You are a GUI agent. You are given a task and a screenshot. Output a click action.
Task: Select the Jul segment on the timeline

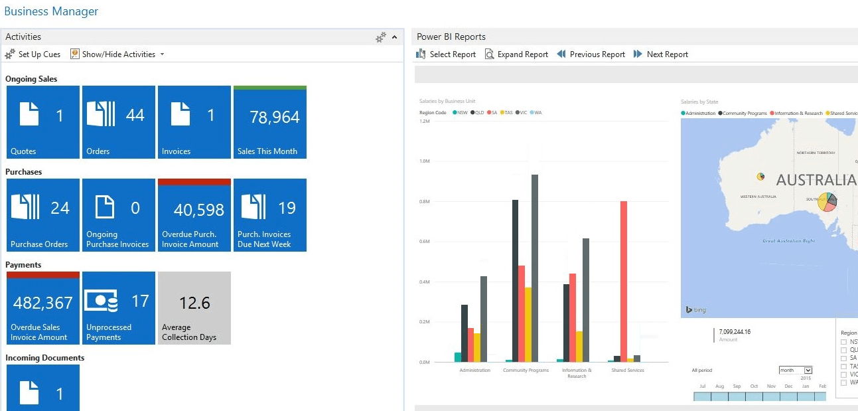click(x=702, y=396)
